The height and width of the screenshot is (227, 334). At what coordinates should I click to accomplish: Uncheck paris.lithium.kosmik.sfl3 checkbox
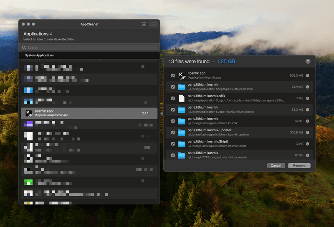click(173, 98)
